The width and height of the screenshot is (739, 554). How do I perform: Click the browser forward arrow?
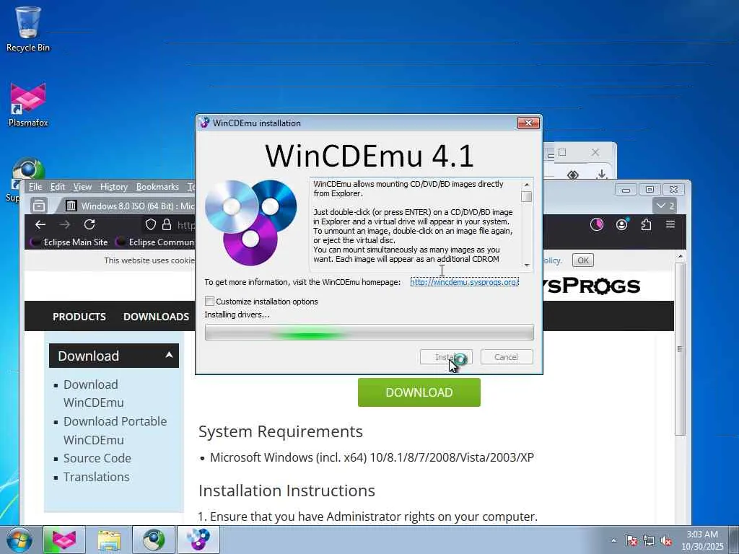65,225
